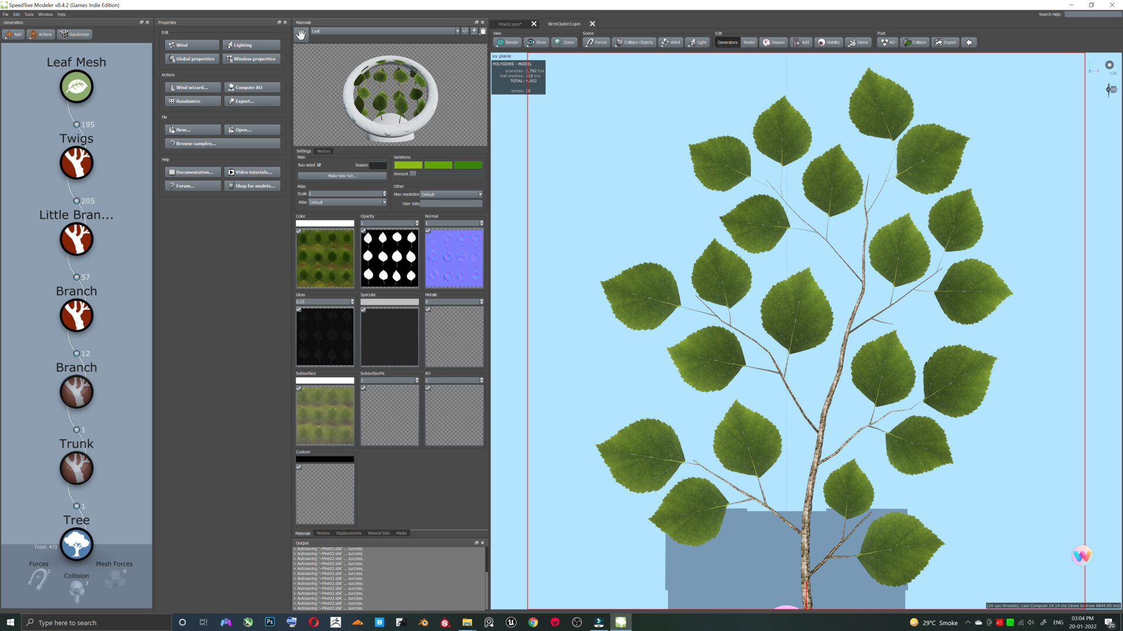Click the Wind wizard button
This screenshot has height=631, width=1123.
192,87
